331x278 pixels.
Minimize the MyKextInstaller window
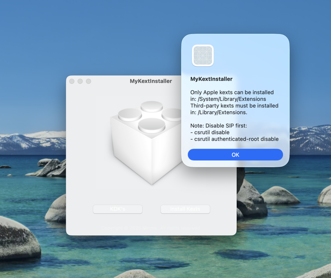click(80, 81)
